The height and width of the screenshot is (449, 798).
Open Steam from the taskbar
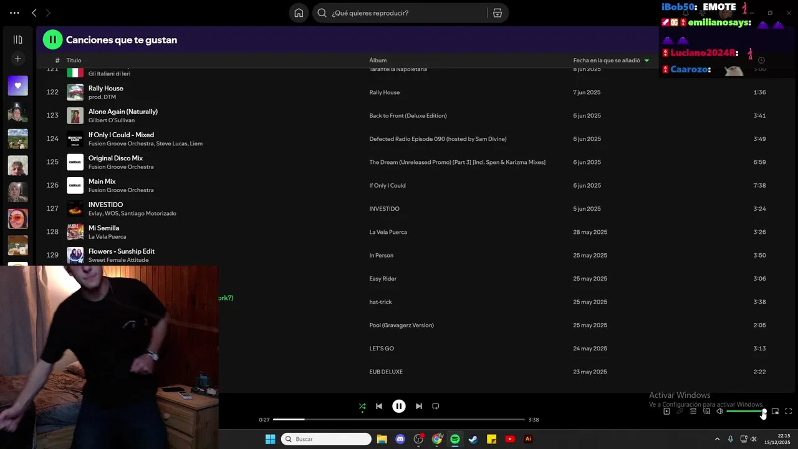click(x=473, y=439)
